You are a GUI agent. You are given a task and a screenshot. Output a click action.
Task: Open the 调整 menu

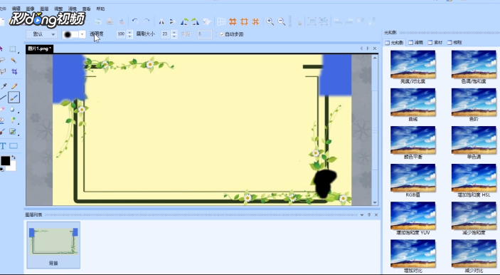tap(58, 9)
